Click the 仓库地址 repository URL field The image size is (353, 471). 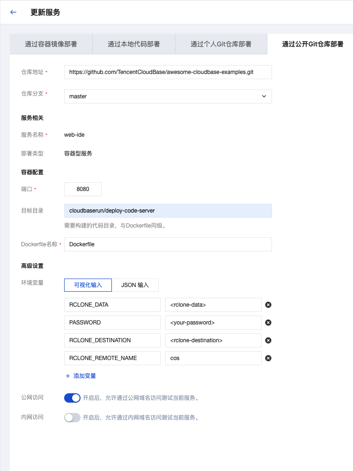point(167,72)
